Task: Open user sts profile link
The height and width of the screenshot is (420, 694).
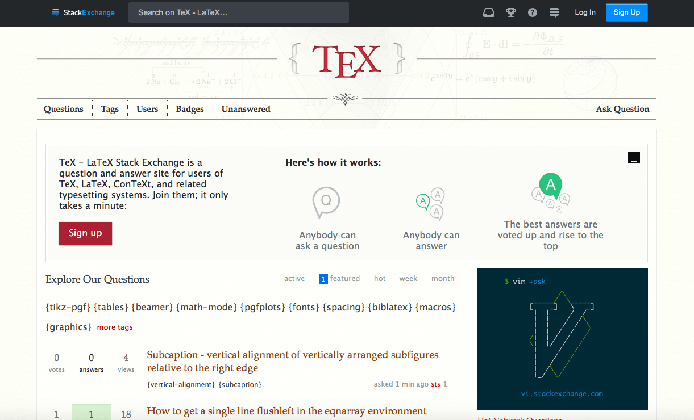Action: (436, 384)
